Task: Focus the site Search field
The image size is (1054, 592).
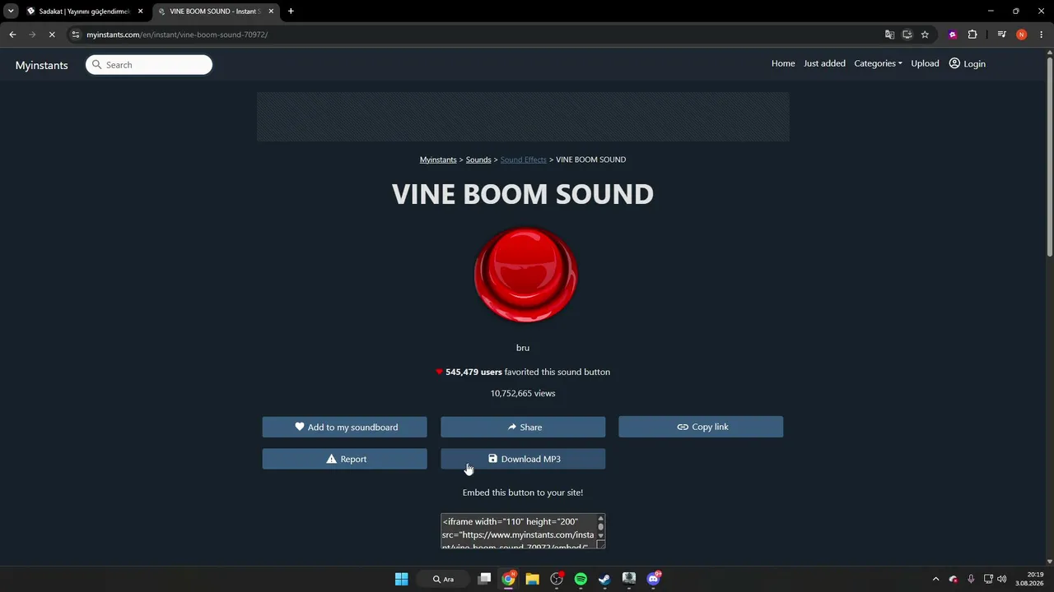Action: point(149,65)
